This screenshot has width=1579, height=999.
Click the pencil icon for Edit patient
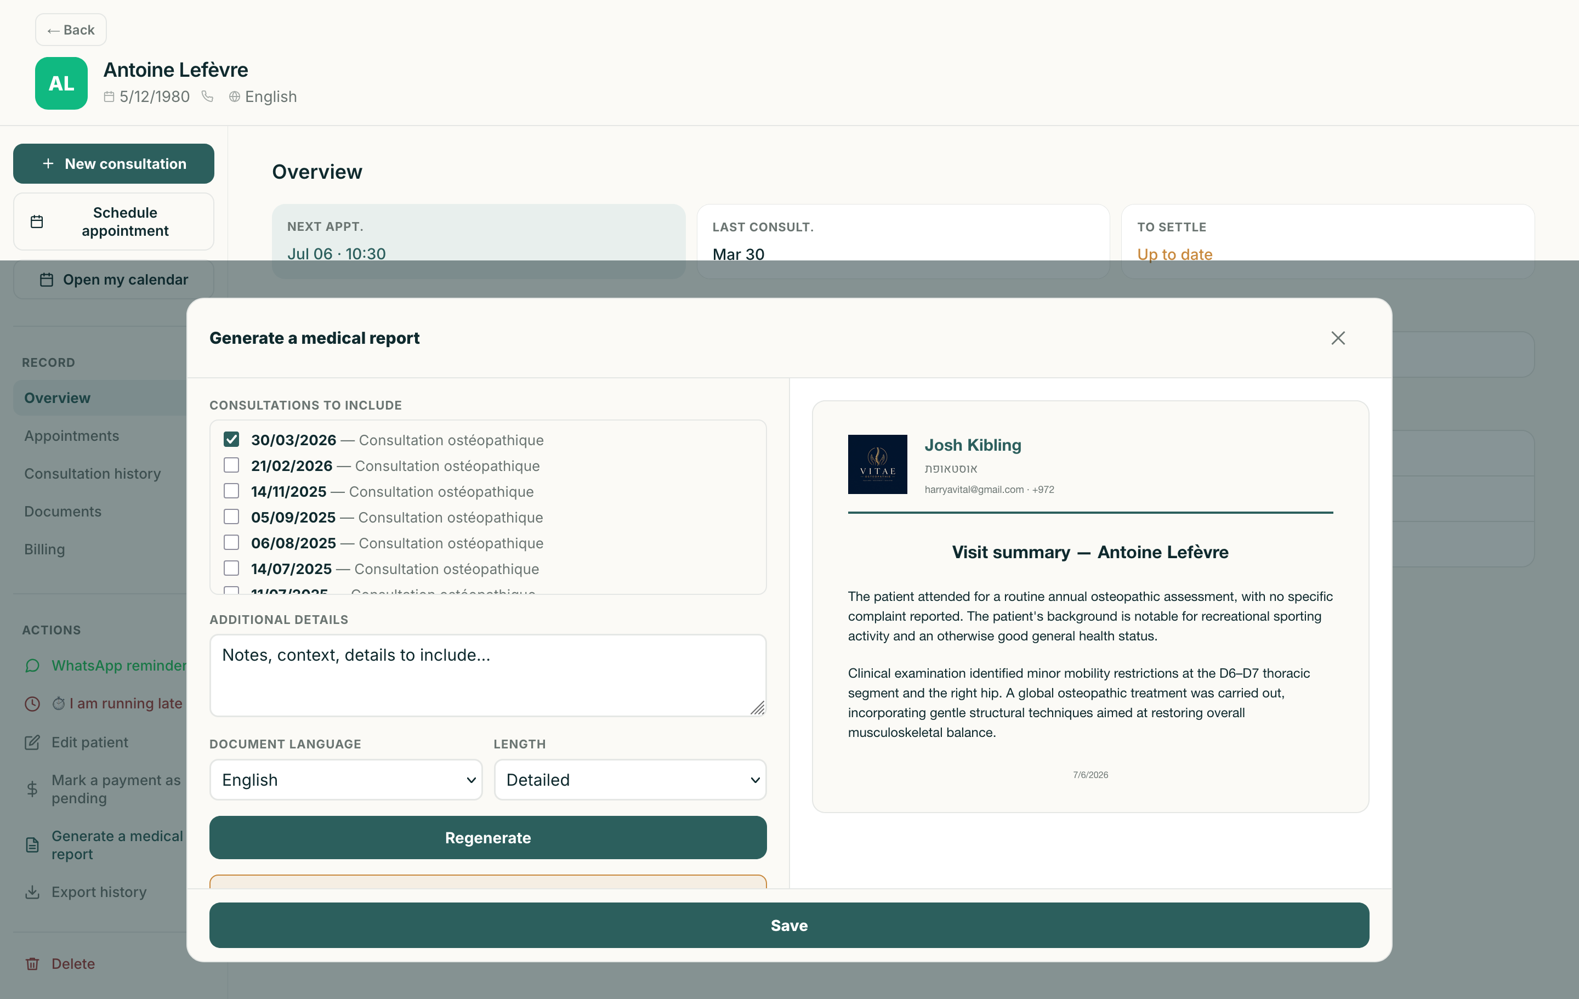coord(32,742)
